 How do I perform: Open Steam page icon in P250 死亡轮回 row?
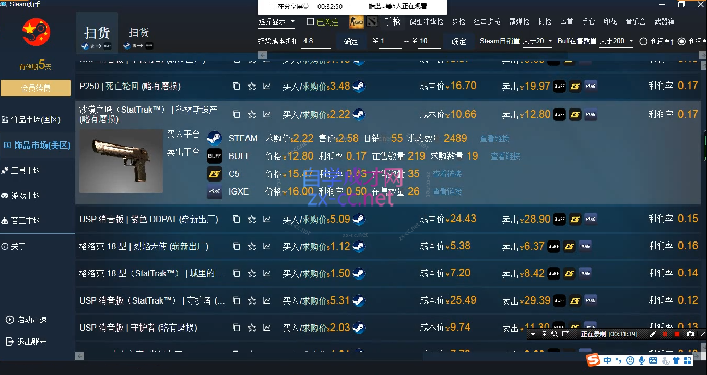pos(359,86)
